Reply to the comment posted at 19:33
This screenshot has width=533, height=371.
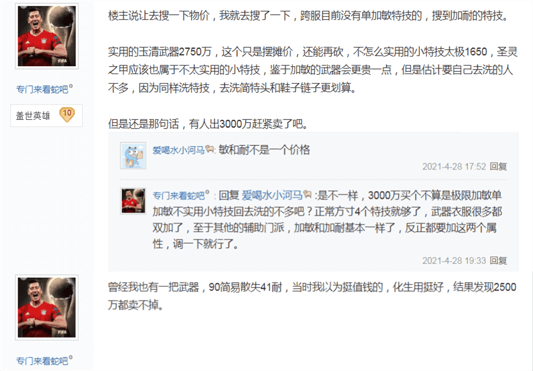[x=498, y=261]
